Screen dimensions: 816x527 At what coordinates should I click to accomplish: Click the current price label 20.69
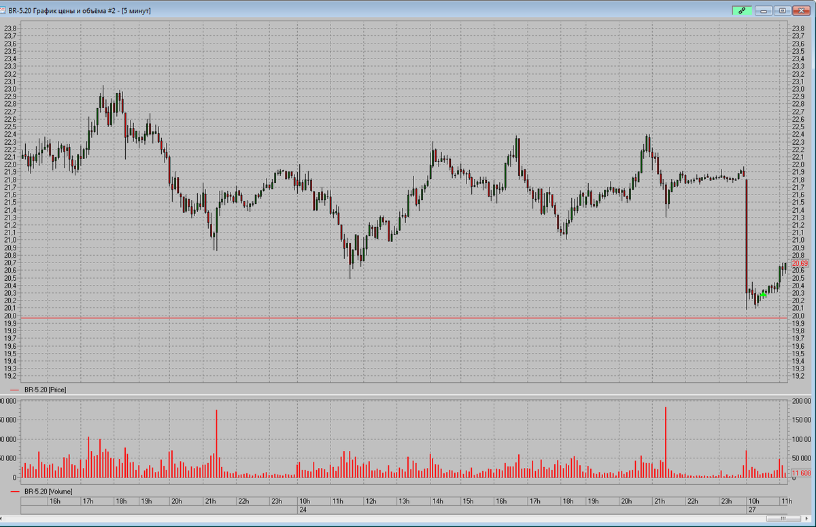click(x=800, y=263)
